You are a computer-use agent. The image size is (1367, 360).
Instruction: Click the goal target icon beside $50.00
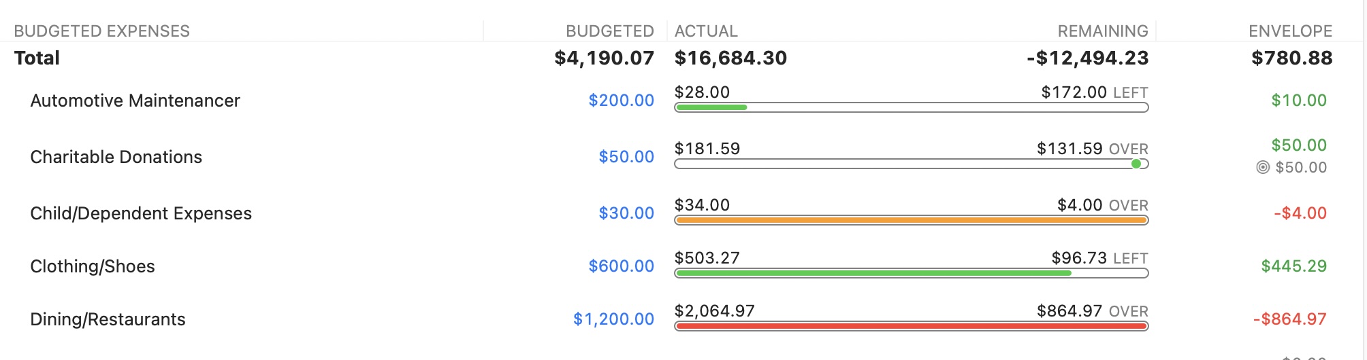[x=1263, y=167]
